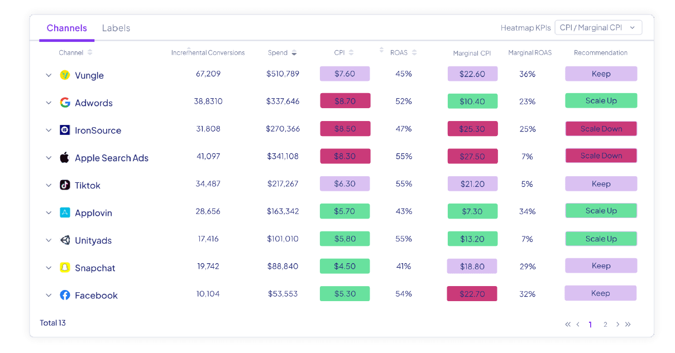Click the Facebook logo icon

65,295
